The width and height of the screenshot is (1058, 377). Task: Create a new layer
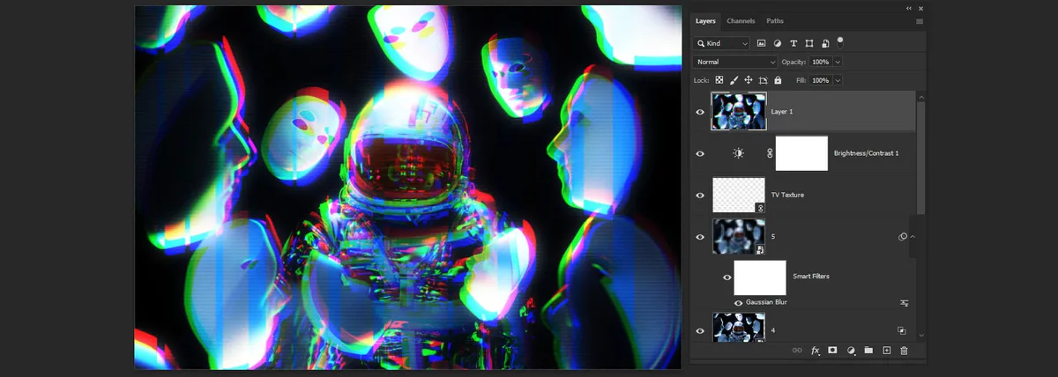[x=887, y=351]
